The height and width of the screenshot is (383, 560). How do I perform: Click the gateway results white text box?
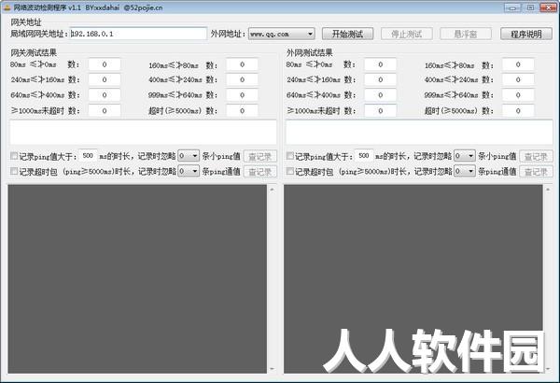[143, 133]
